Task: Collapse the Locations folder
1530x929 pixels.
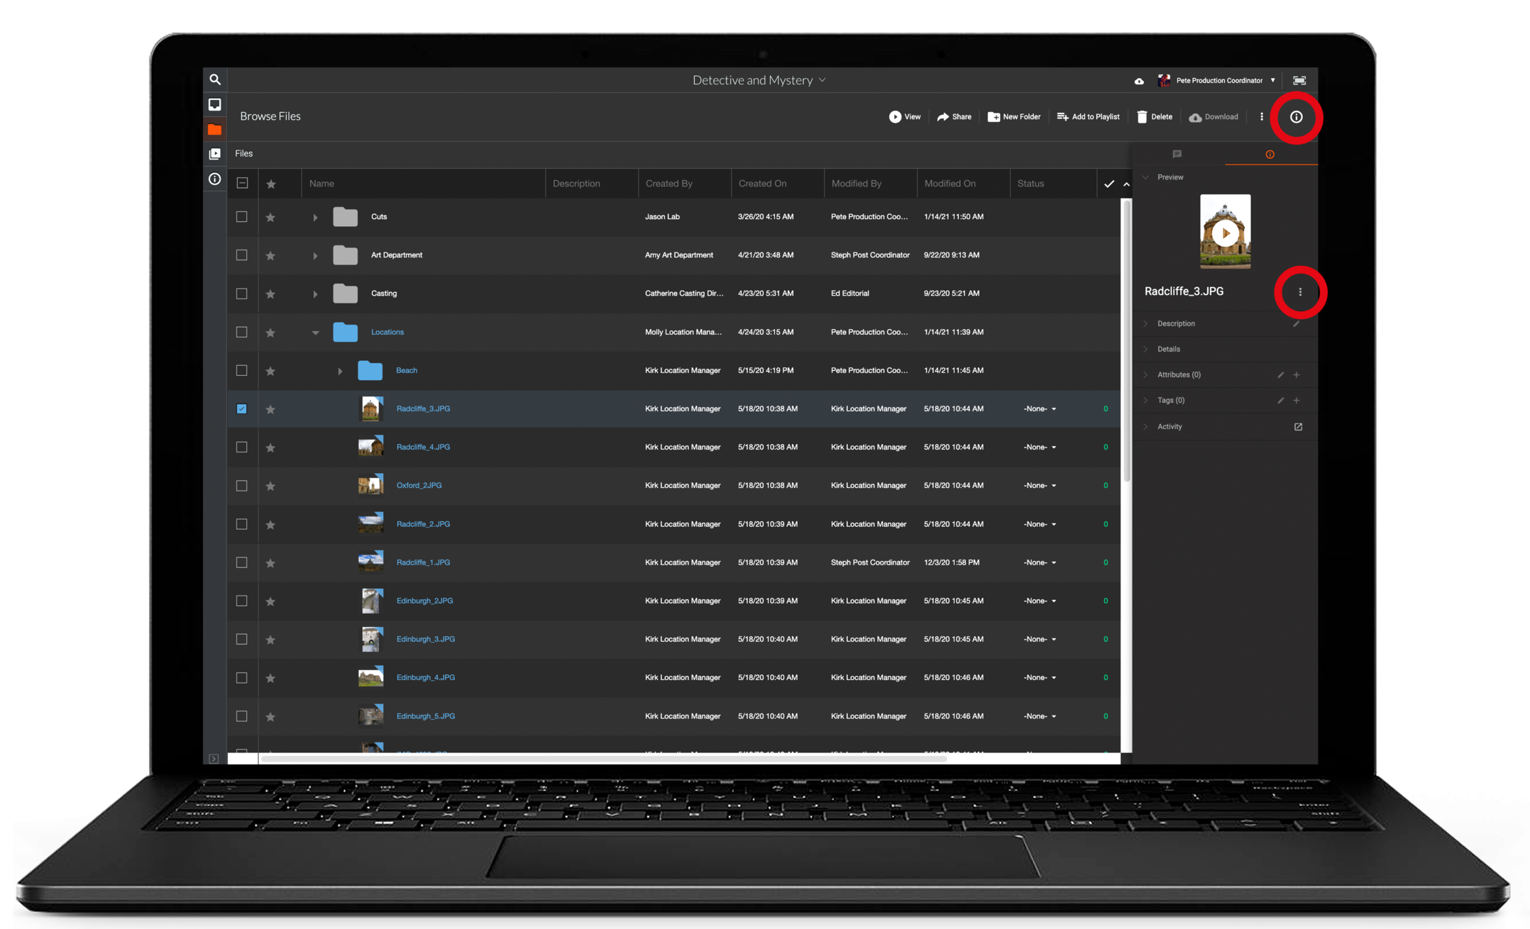Action: click(x=315, y=332)
